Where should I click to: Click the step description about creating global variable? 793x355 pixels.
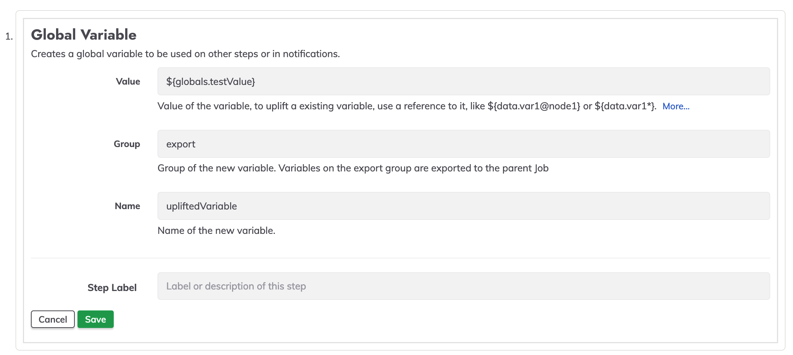[185, 54]
